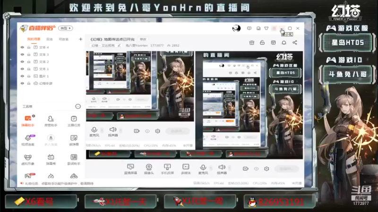
Task: Click the start-live button in bottom toolbar
Action: 286,169
